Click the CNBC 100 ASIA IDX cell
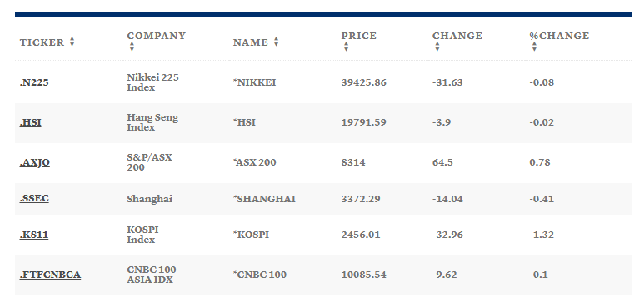Viewport: 644px width, 302px height. (x=152, y=275)
